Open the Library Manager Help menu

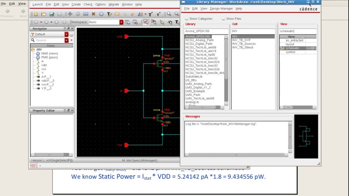tap(239, 9)
